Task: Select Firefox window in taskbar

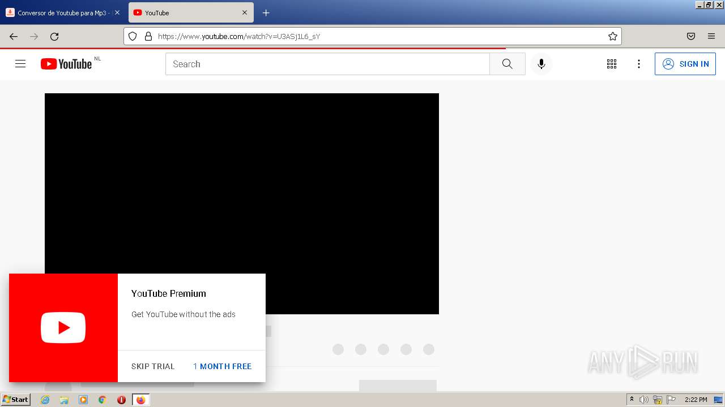Action: (x=140, y=400)
